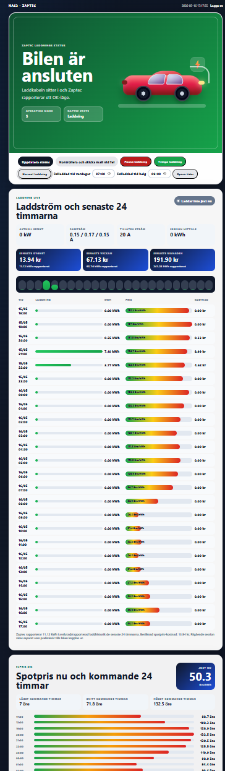Select the Normal laddning button

click(35, 174)
